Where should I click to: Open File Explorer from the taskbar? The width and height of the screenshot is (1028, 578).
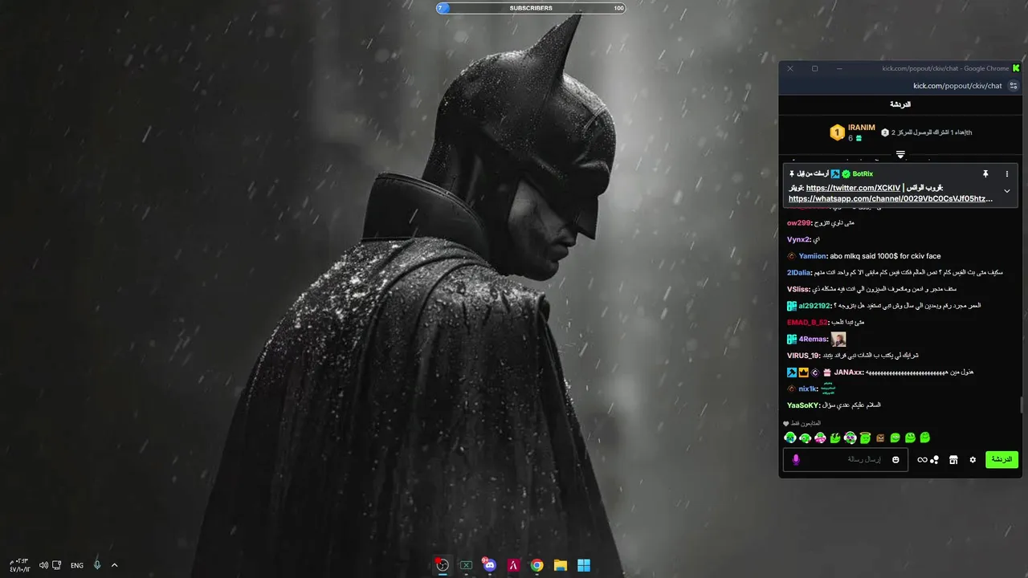[561, 565]
